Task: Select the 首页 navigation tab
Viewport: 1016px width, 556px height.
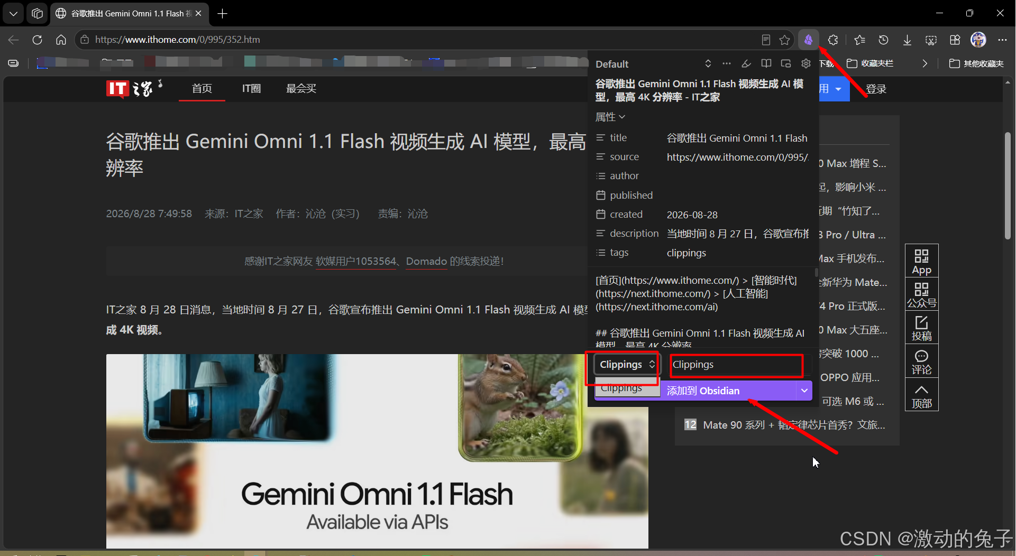Action: (202, 89)
